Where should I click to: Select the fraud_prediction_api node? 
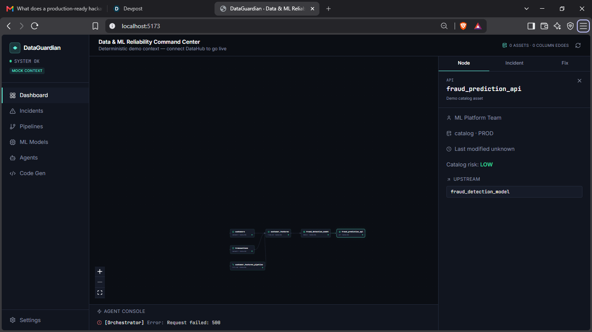point(351,233)
